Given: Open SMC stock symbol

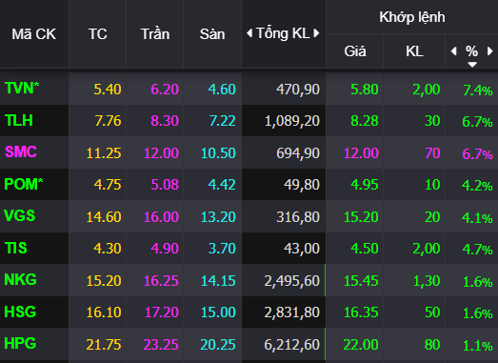Looking at the screenshot, I should click(21, 151).
